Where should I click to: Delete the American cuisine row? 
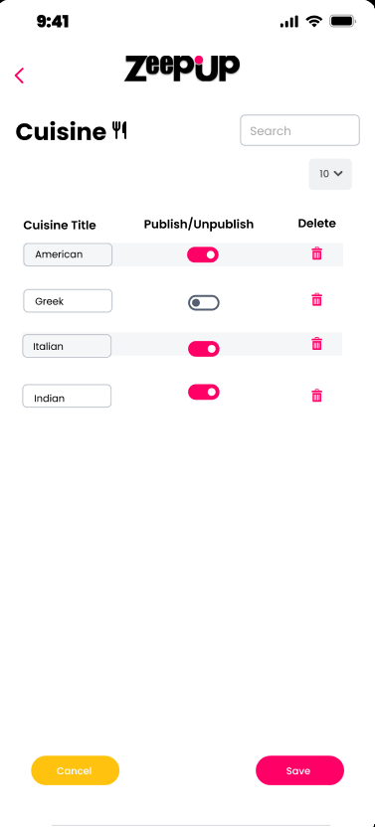click(316, 253)
